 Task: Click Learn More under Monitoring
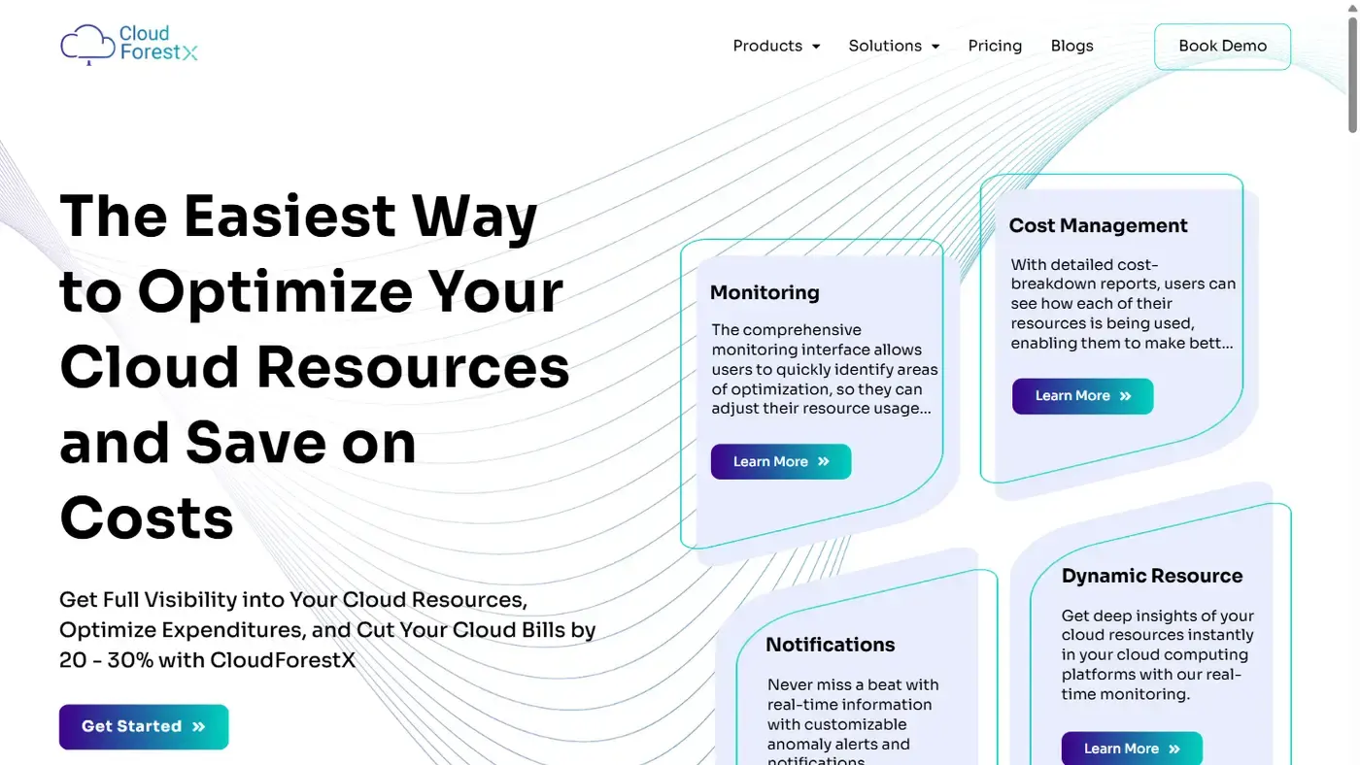click(781, 461)
